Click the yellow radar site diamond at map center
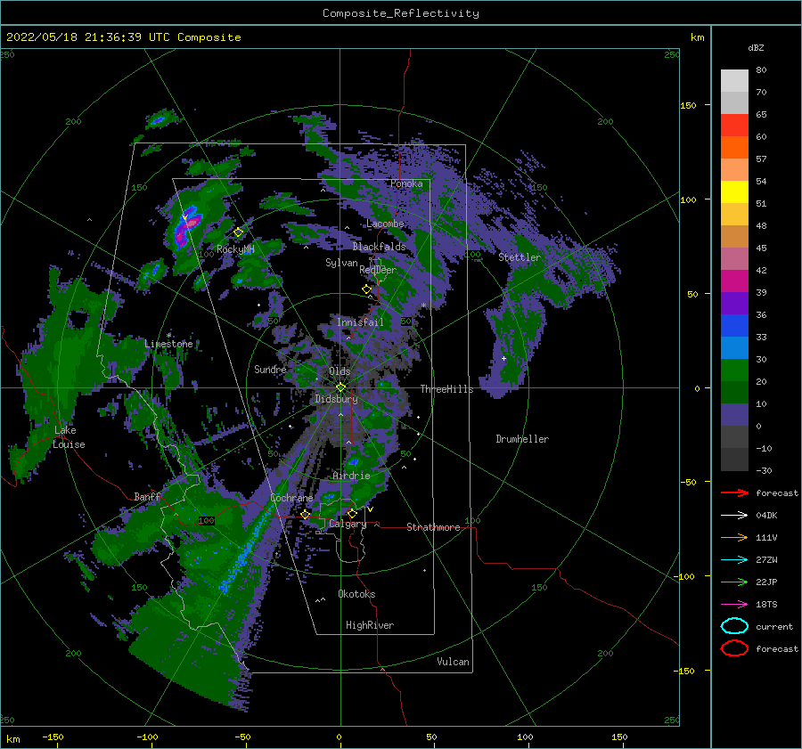Image resolution: width=802 pixels, height=749 pixels. tap(340, 387)
